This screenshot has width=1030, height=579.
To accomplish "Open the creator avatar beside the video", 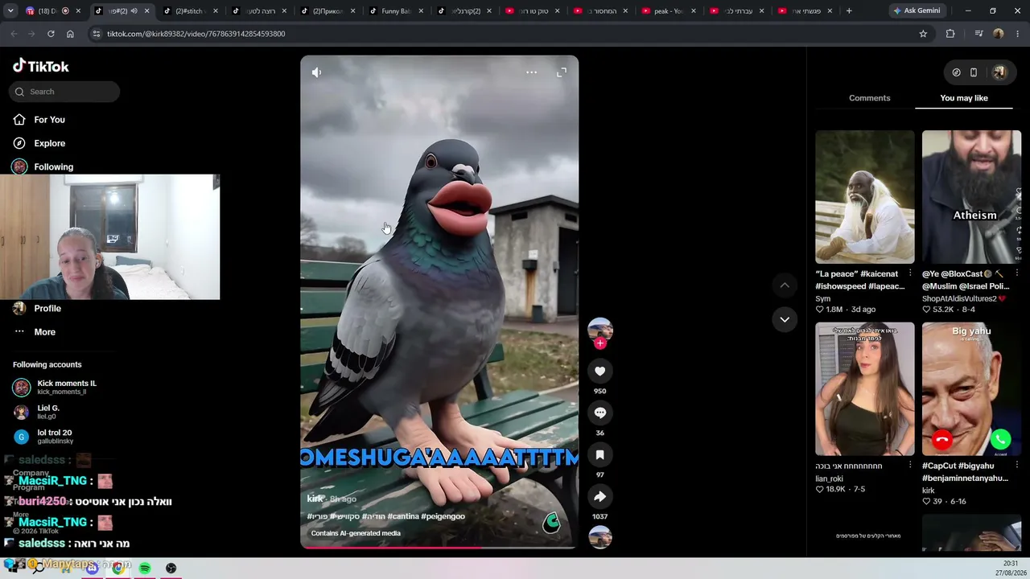I will point(599,329).
